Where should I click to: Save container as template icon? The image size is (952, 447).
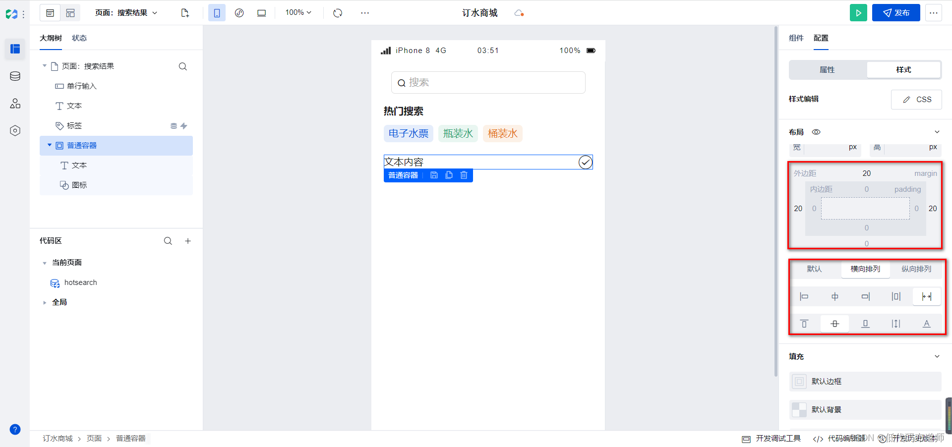(x=434, y=175)
